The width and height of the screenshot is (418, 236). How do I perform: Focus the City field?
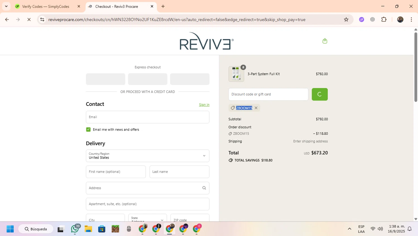[x=105, y=218]
